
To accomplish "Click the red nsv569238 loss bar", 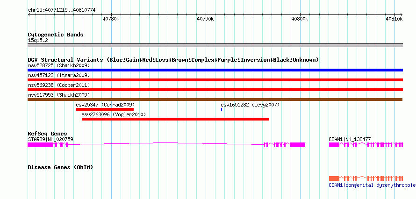I will (215, 90).
